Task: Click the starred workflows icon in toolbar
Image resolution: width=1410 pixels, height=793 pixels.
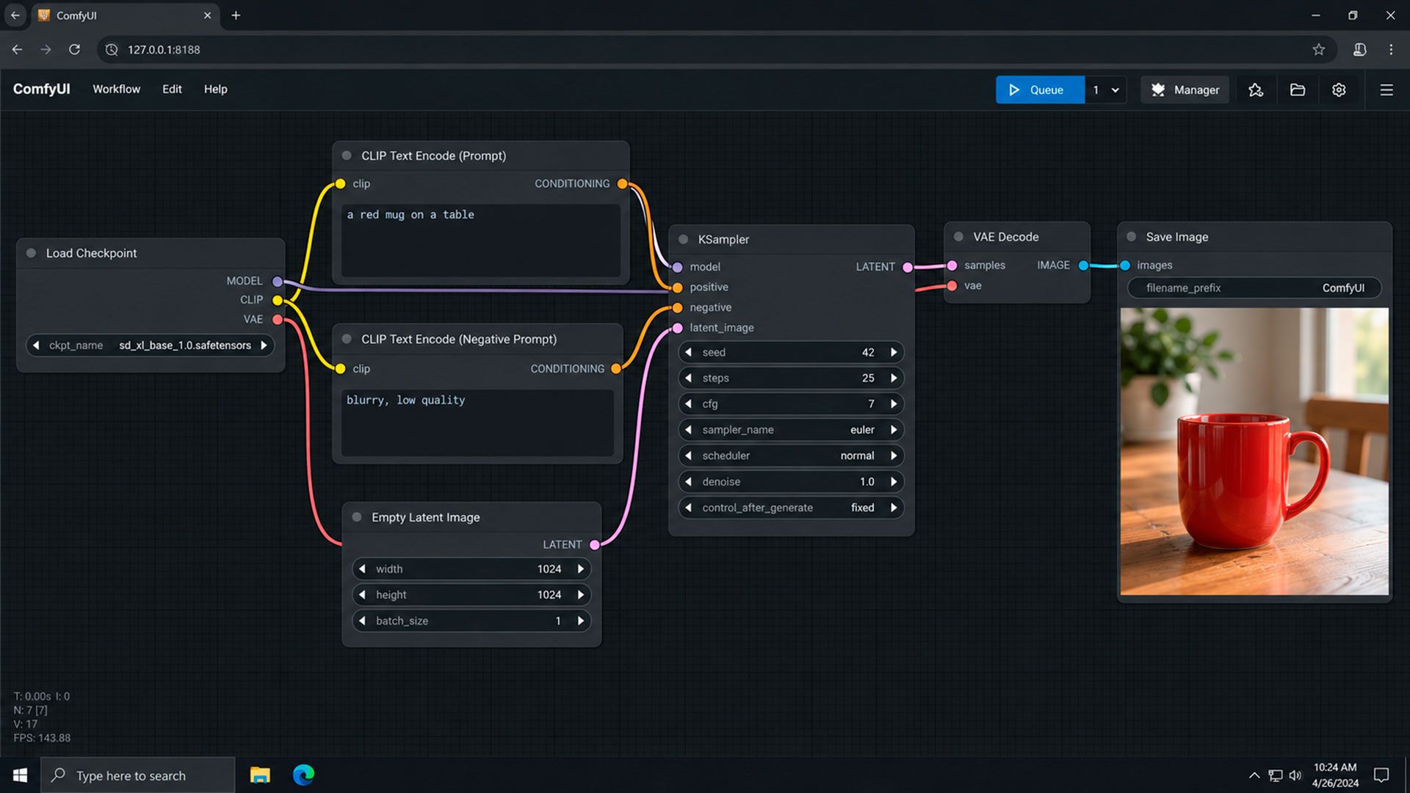Action: click(1256, 89)
